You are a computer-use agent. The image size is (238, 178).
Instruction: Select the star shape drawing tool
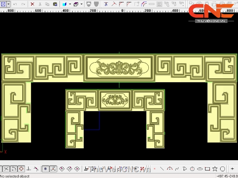[215, 169]
